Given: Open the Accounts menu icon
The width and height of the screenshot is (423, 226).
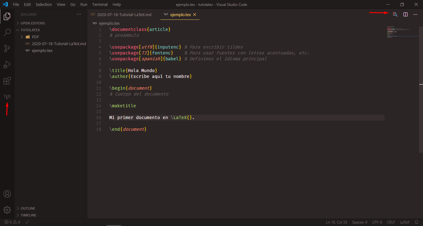Looking at the screenshot, I should pyautogui.click(x=7, y=194).
